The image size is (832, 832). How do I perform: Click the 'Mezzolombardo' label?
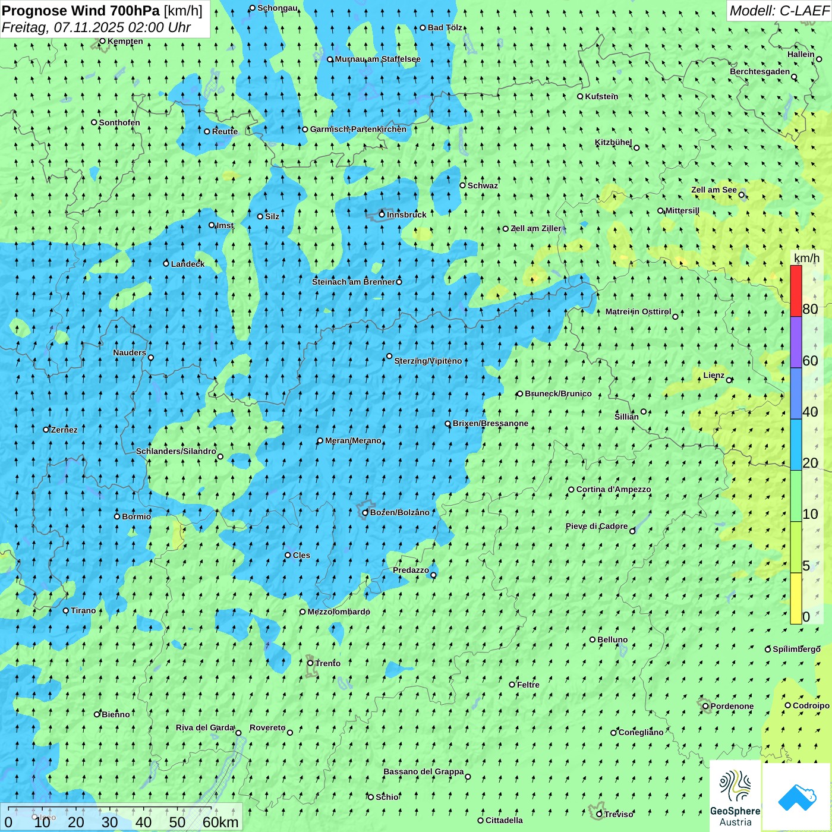[339, 612]
